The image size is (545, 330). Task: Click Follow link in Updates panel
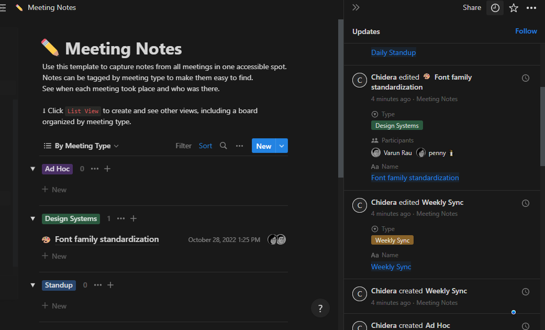(526, 31)
